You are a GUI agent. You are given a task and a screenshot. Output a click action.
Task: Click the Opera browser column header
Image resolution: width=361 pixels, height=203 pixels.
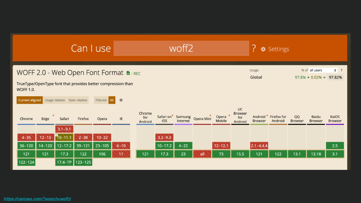pos(102,119)
